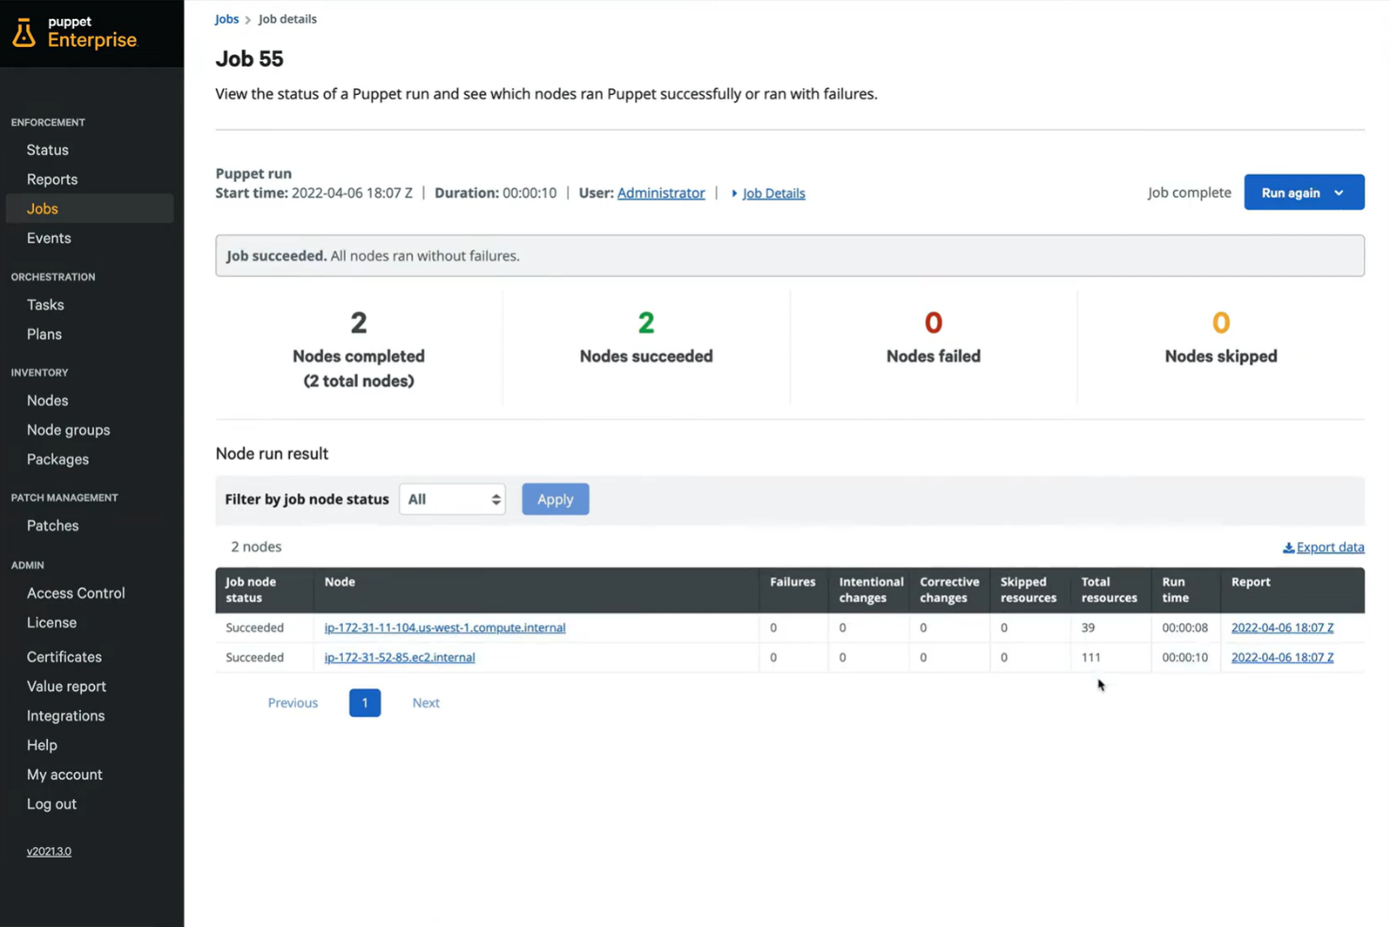Image resolution: width=1390 pixels, height=927 pixels.
Task: Click the Jobs breadcrumb link
Action: coord(226,18)
